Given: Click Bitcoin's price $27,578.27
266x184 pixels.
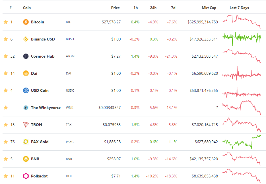Looking at the screenshot, I should [111, 22].
